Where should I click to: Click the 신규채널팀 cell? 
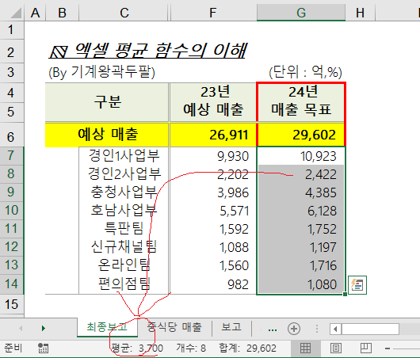click(124, 247)
